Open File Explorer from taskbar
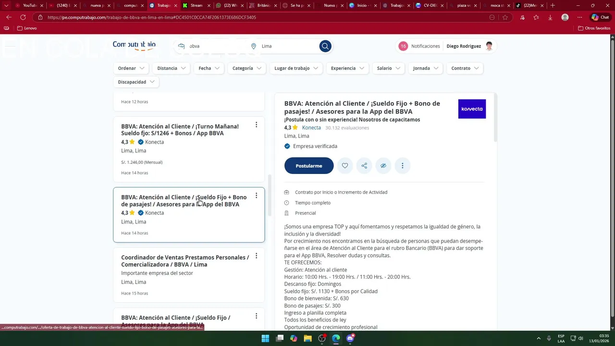The width and height of the screenshot is (615, 346). (308, 338)
